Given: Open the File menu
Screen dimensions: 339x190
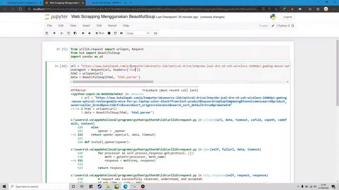Looking at the screenshot, I should pos(49,26).
